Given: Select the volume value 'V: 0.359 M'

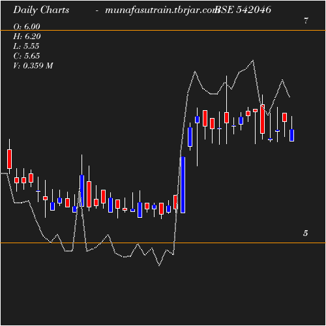Looking at the screenshot, I should coord(33,66).
